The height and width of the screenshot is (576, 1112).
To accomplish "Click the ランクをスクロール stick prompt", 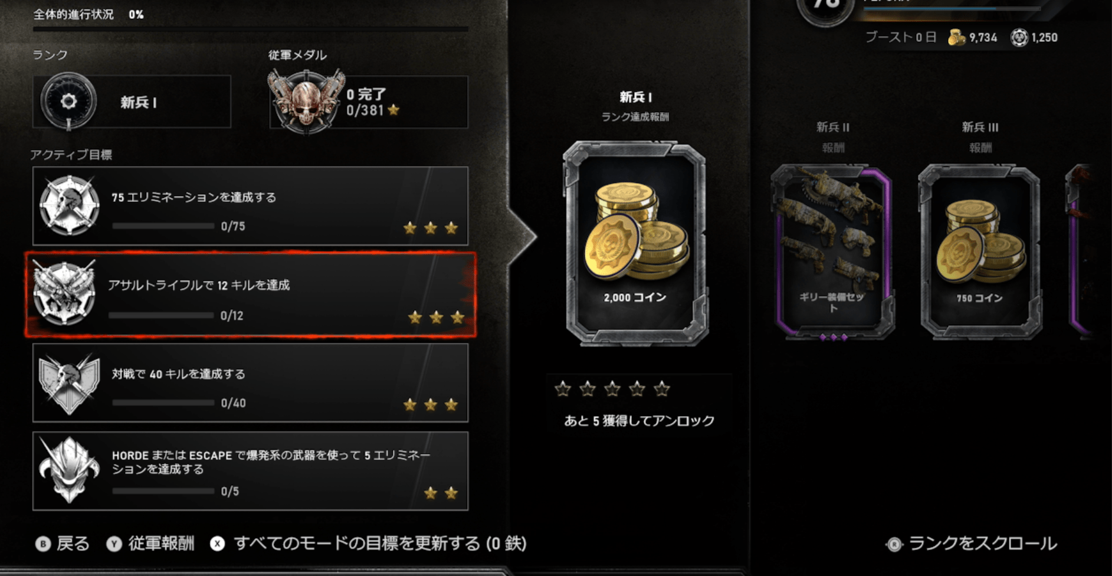I will tap(972, 544).
